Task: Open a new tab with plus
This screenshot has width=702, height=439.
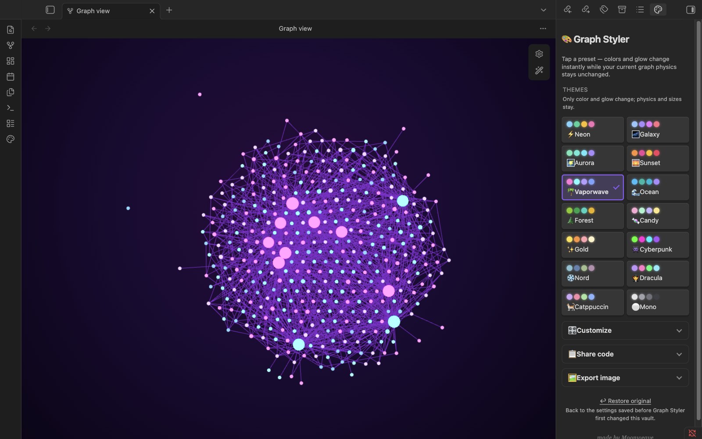Action: click(169, 10)
